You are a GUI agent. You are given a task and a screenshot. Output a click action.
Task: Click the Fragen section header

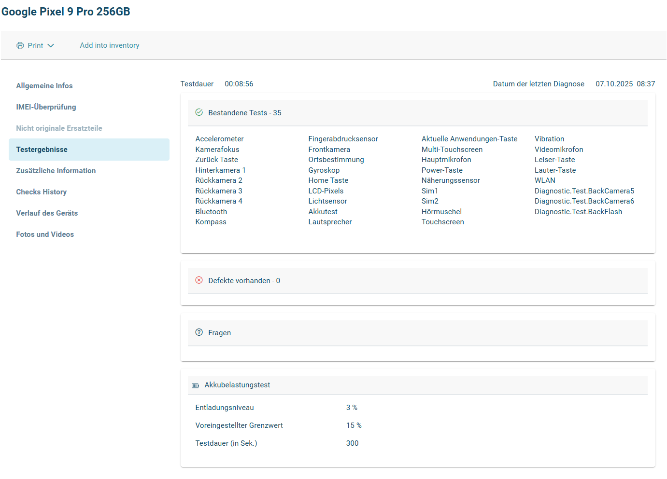tap(417, 333)
